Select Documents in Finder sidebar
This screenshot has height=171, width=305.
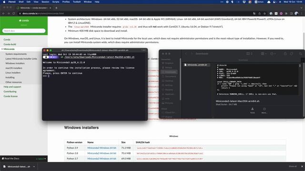tap(169, 76)
